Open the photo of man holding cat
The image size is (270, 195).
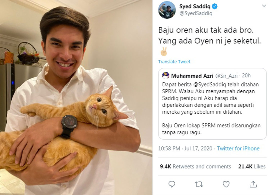[76, 97]
